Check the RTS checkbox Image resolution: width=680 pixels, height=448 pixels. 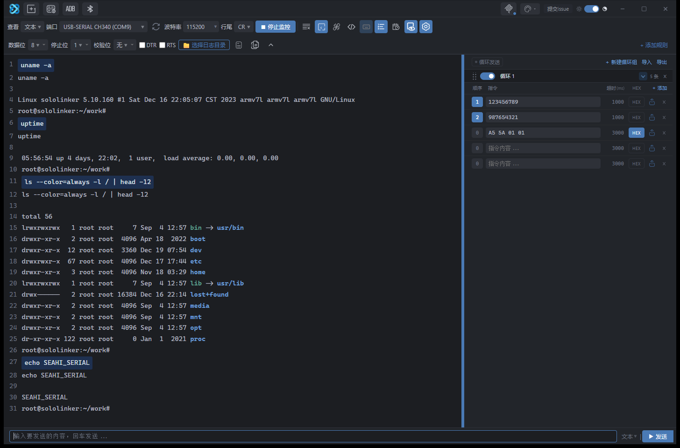163,45
